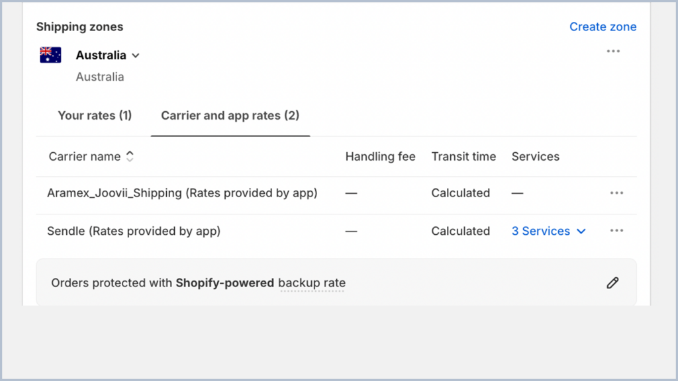Open the Australia zone options menu
The image size is (678, 381).
click(x=613, y=51)
